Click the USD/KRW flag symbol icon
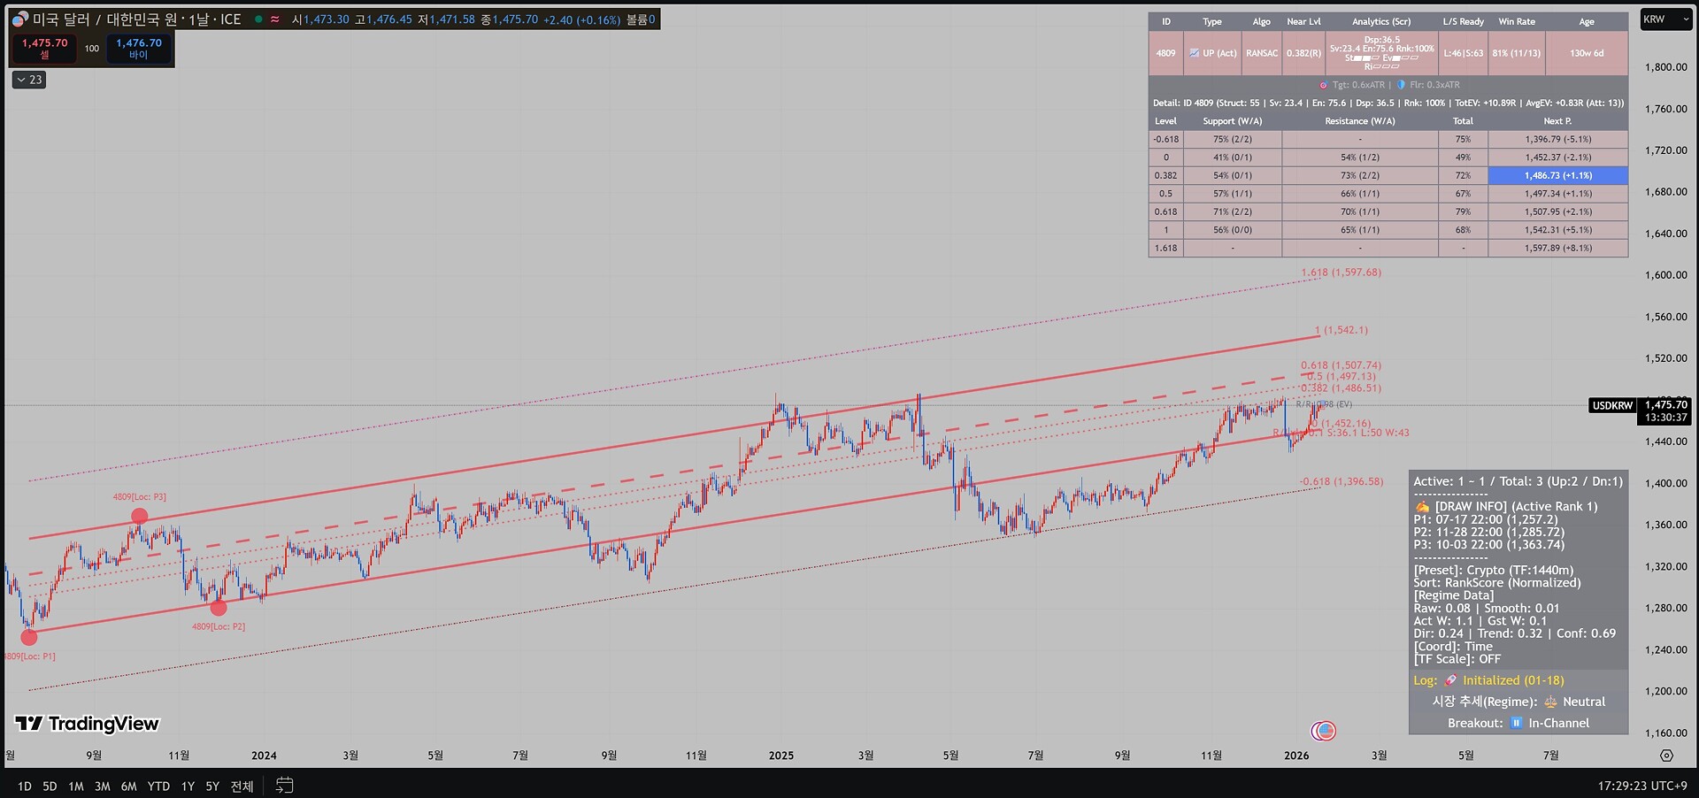The width and height of the screenshot is (1699, 798). [x=20, y=19]
